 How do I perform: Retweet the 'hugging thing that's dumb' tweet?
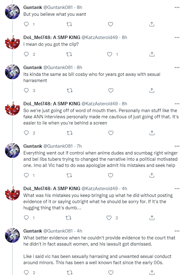click(x=68, y=218)
